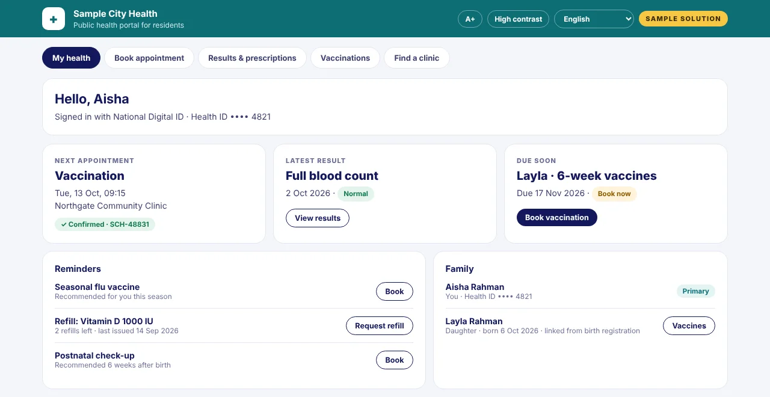Click Recommended 6 weeks after birth text
The width and height of the screenshot is (770, 397).
tap(112, 365)
